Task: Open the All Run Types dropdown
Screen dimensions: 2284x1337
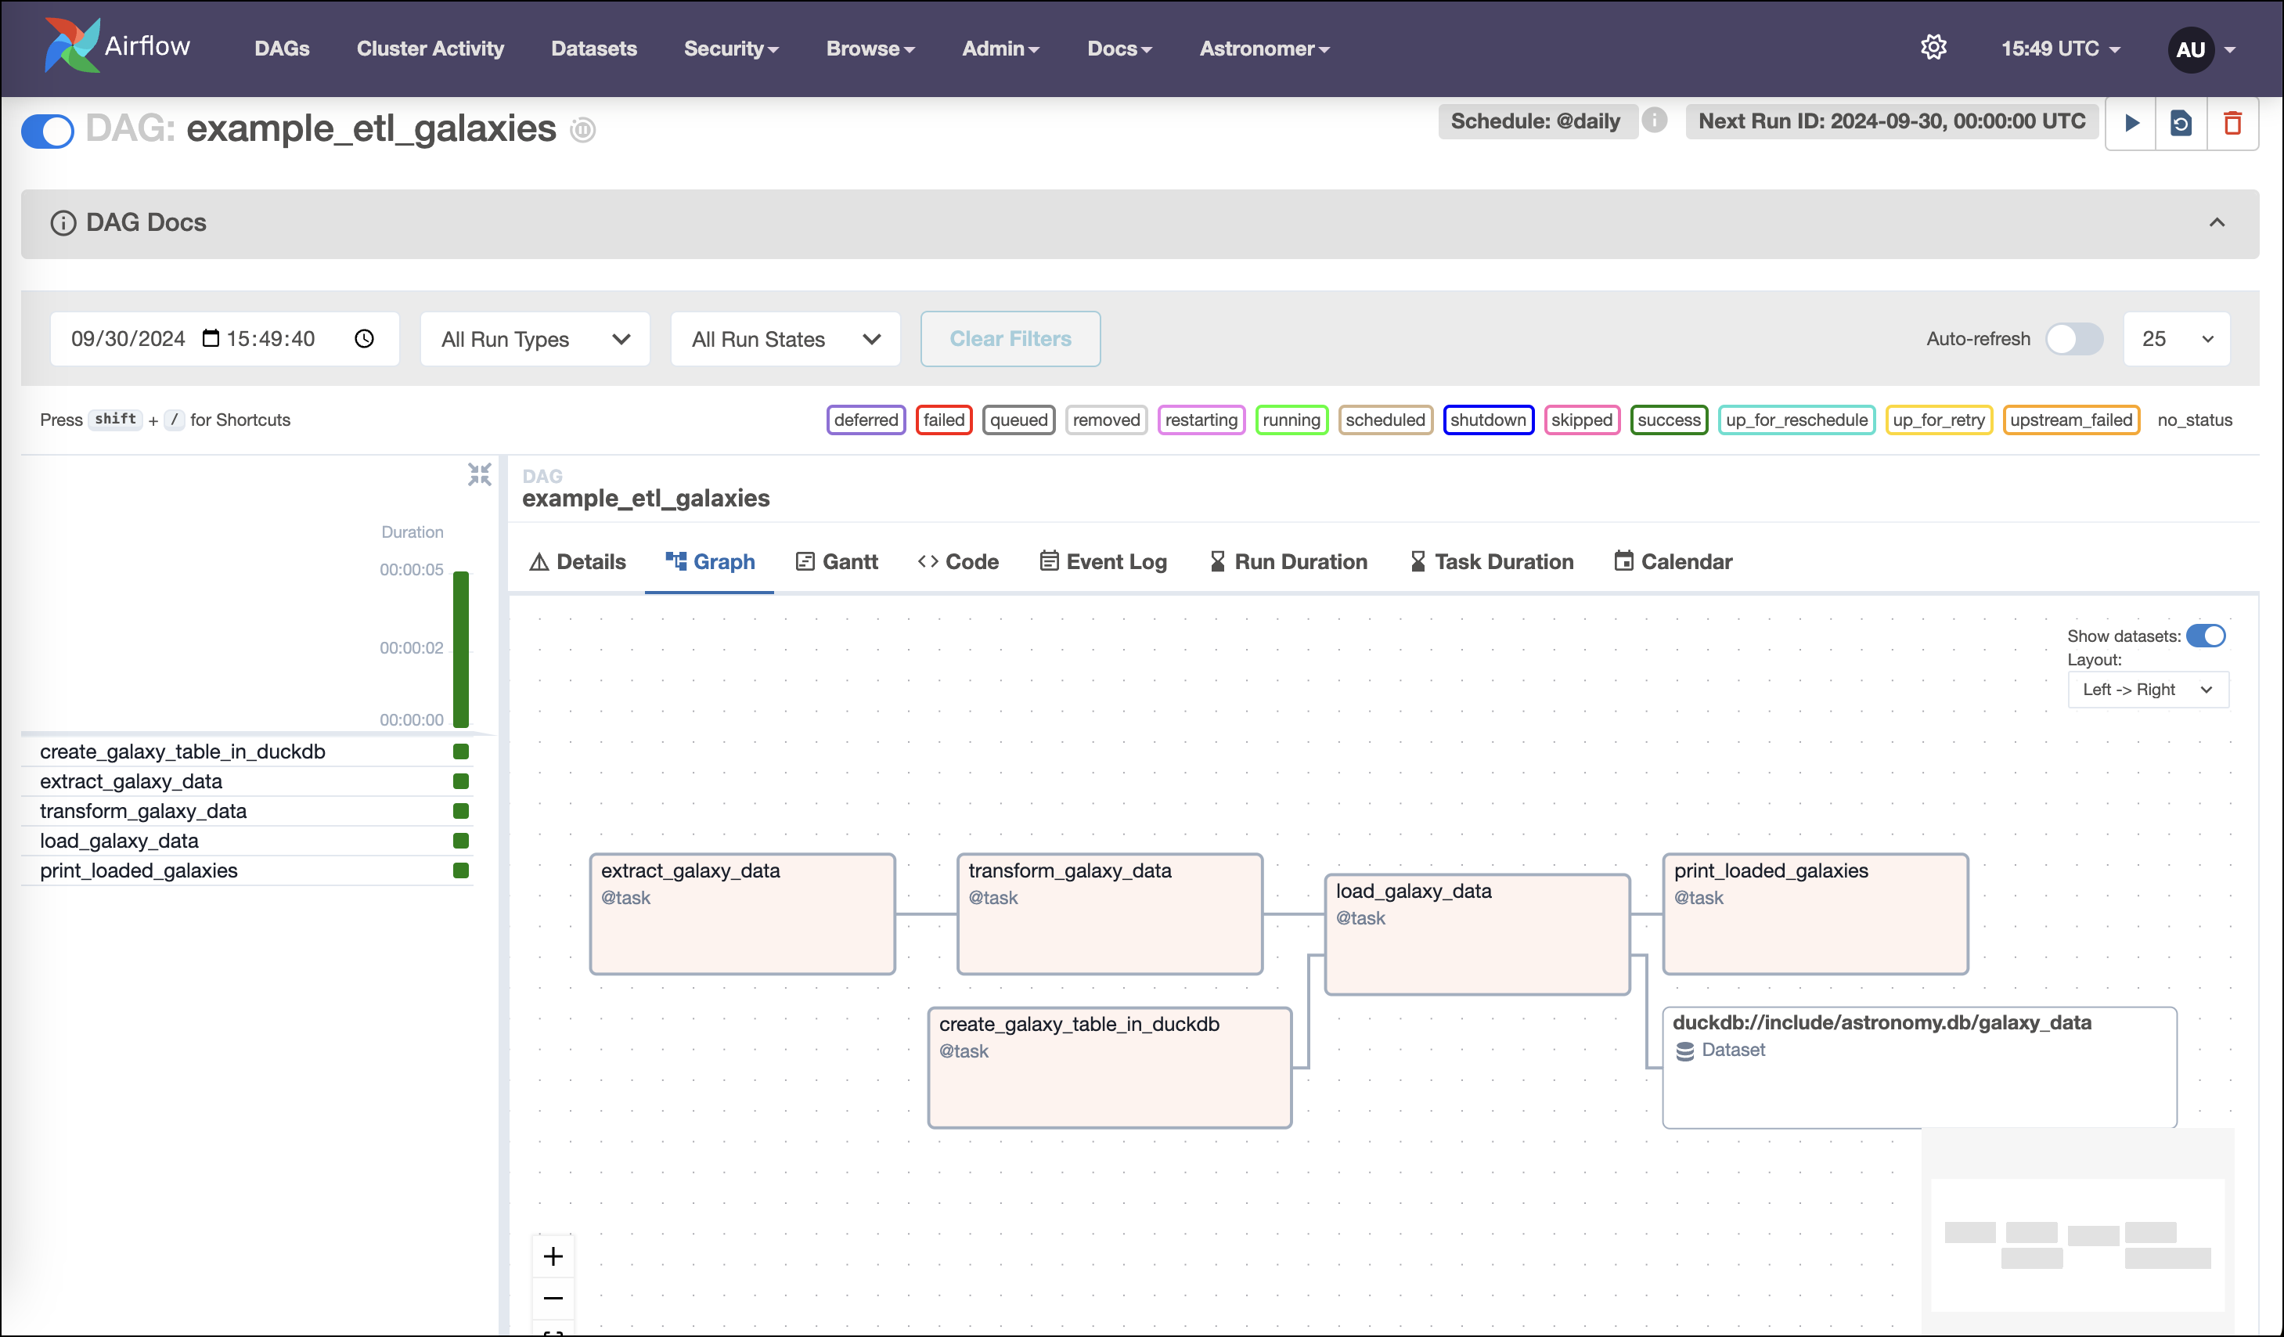Action: click(534, 338)
